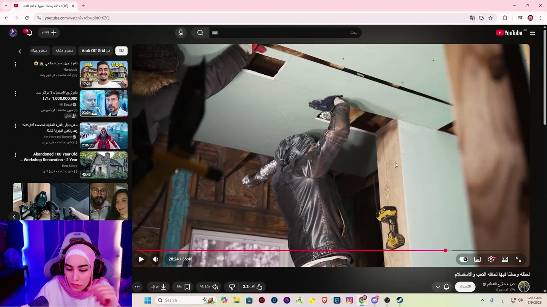Enter full screen mode
Screen dimensions: 547x307
[518, 259]
